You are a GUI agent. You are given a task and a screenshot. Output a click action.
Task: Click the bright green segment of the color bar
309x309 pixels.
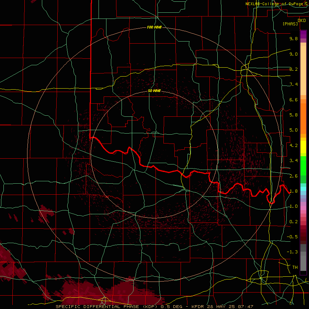[x=303, y=166]
